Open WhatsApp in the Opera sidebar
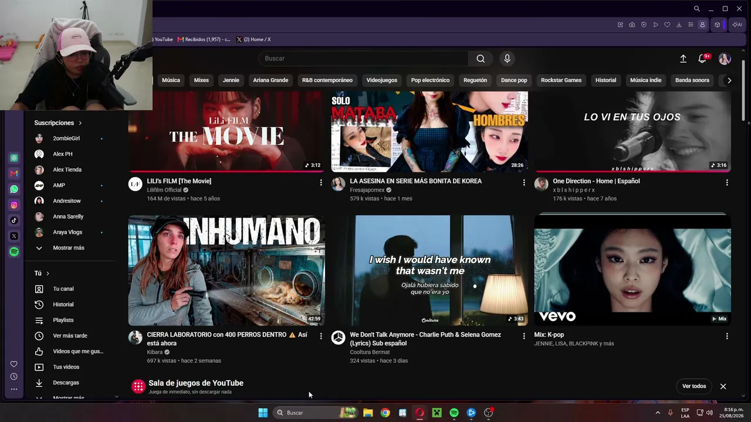Screen dimensions: 751x422 (x=14, y=189)
